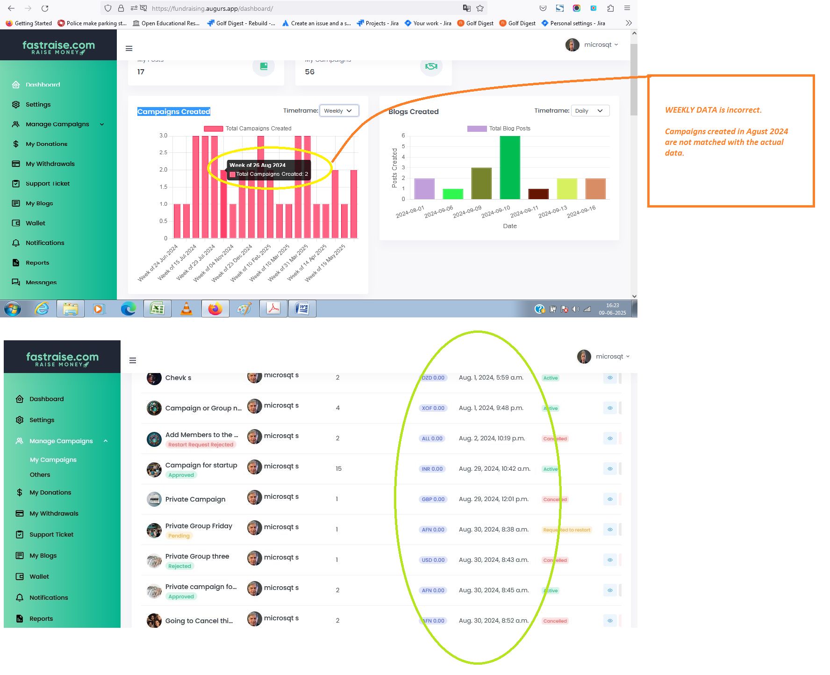The width and height of the screenshot is (830, 675).
Task: Click the browser back arrow
Action: [x=11, y=8]
